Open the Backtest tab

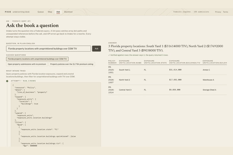coord(68,12)
